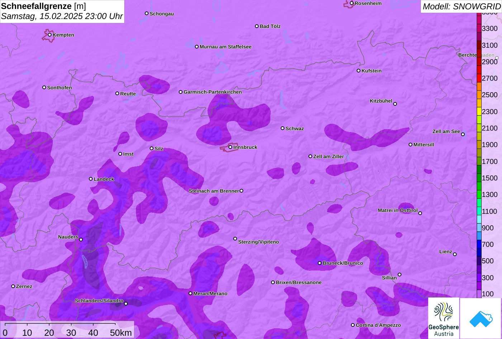The image size is (502, 339).
Task: Click the Brixen/Bressanone label
Action: coord(299,282)
